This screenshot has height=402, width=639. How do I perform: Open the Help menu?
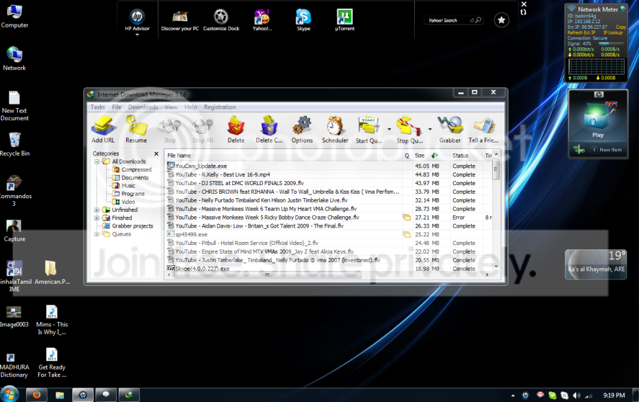[191, 108]
